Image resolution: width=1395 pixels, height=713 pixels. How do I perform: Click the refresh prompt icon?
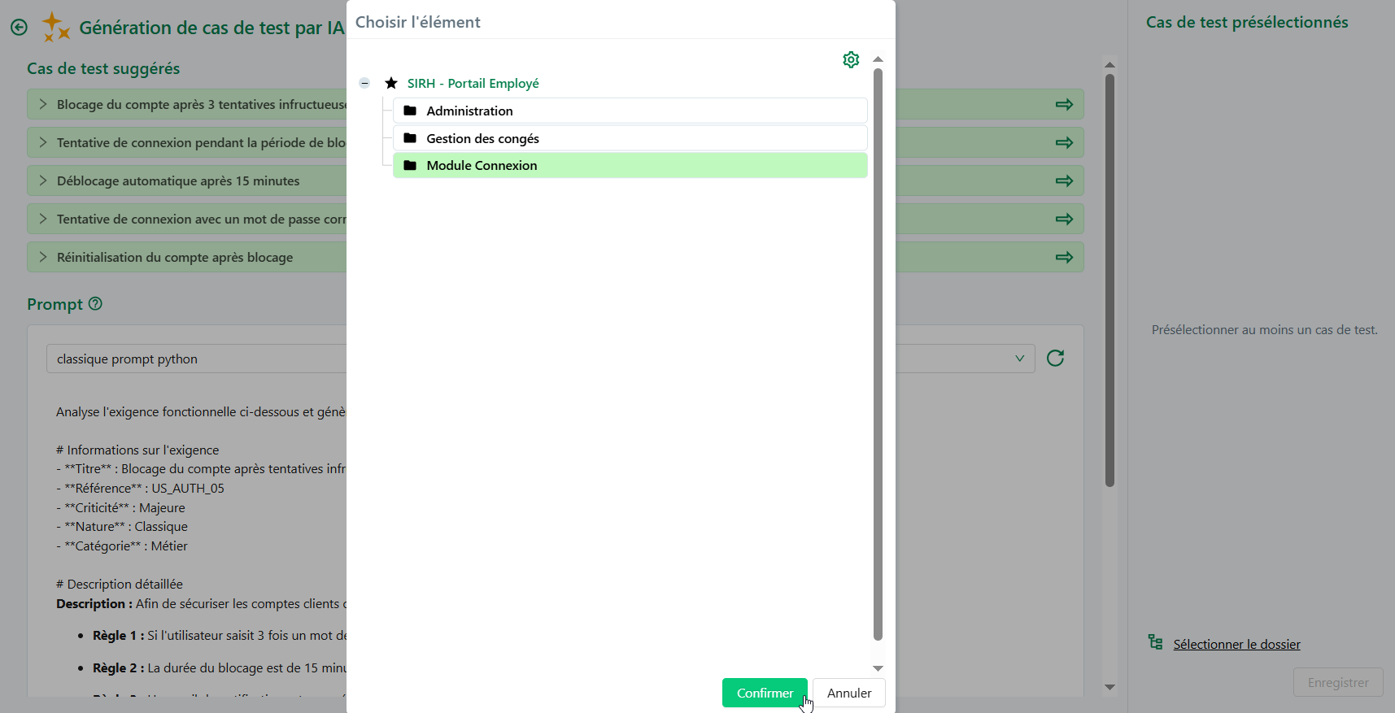click(x=1055, y=359)
